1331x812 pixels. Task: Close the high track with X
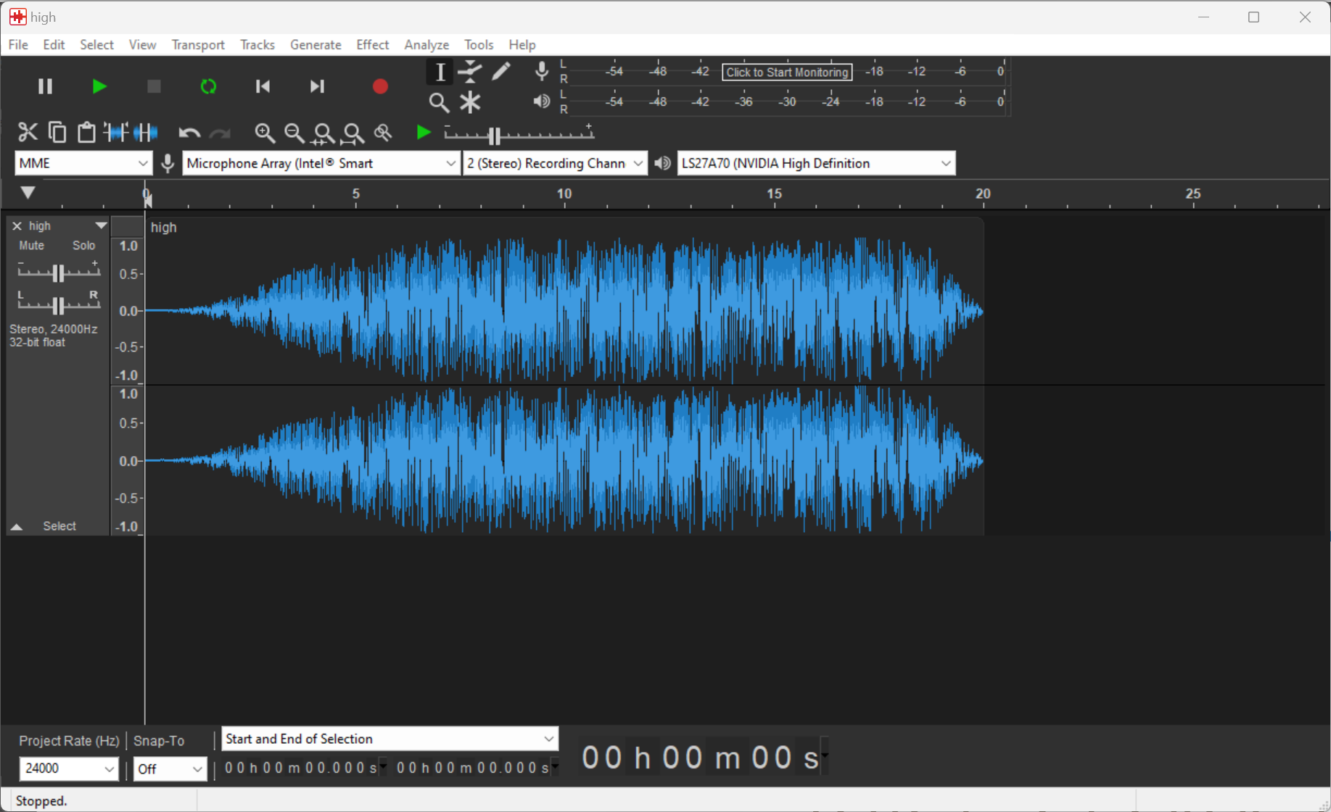point(17,226)
